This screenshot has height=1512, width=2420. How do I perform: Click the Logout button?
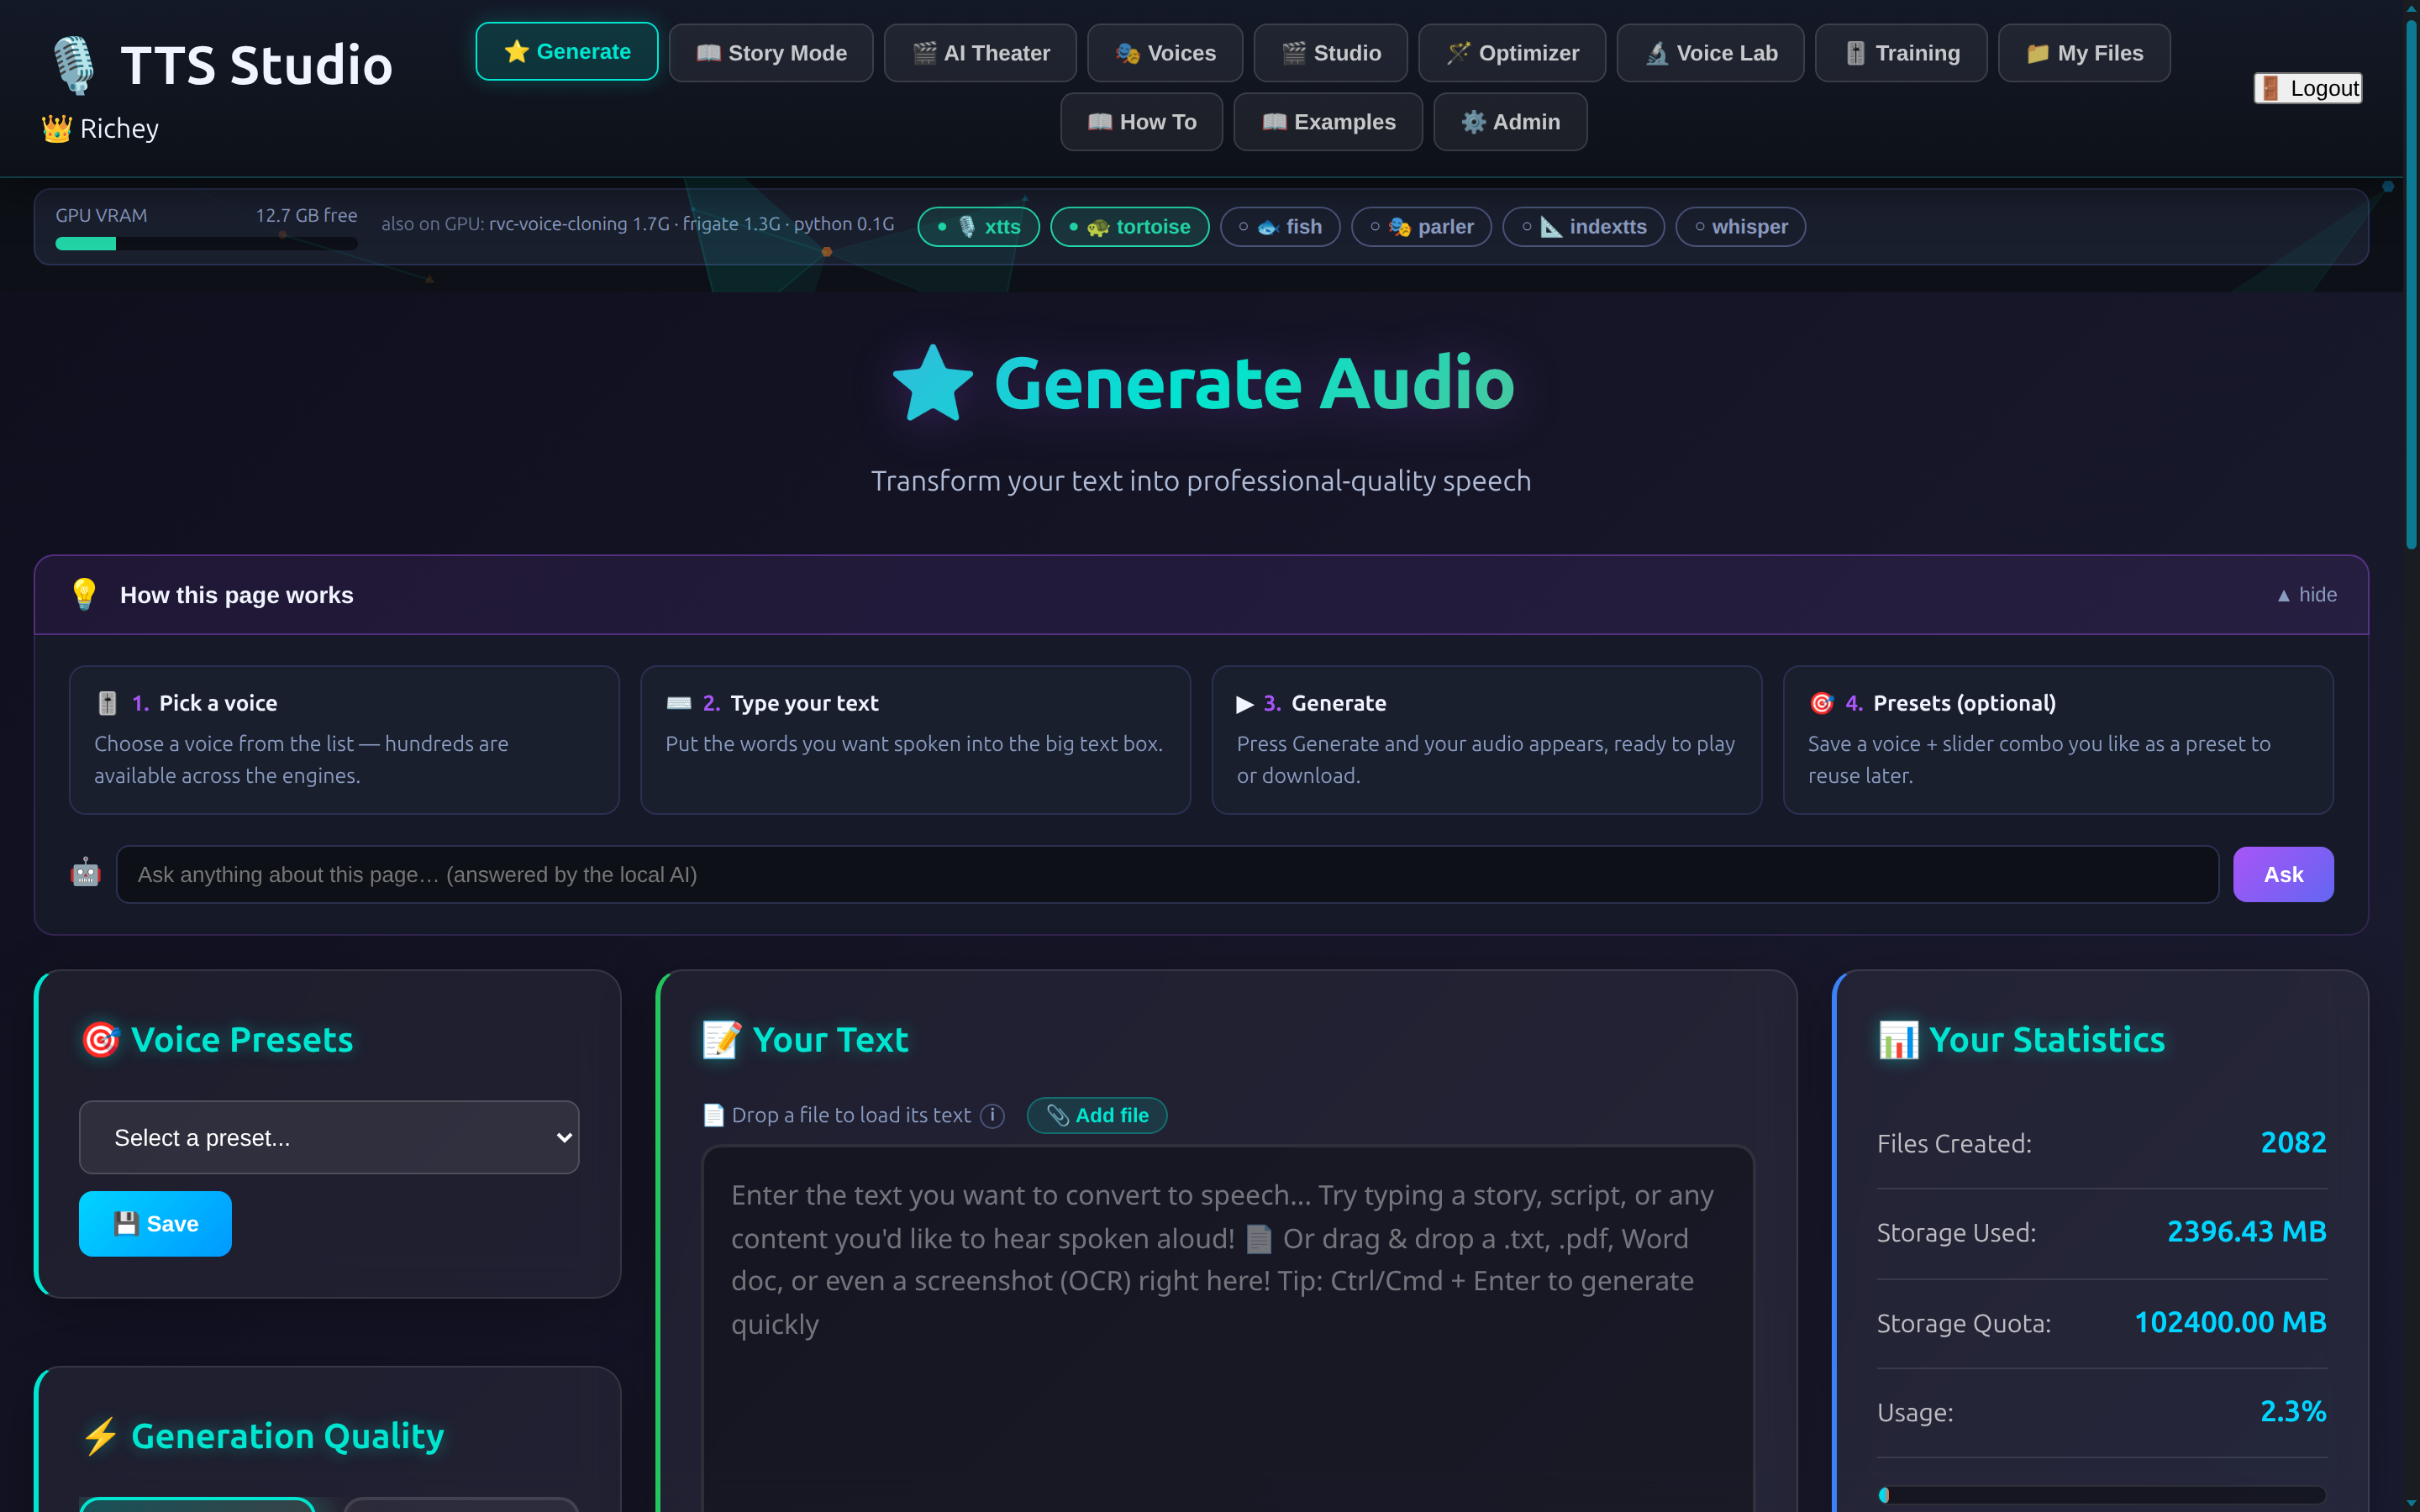click(2308, 88)
